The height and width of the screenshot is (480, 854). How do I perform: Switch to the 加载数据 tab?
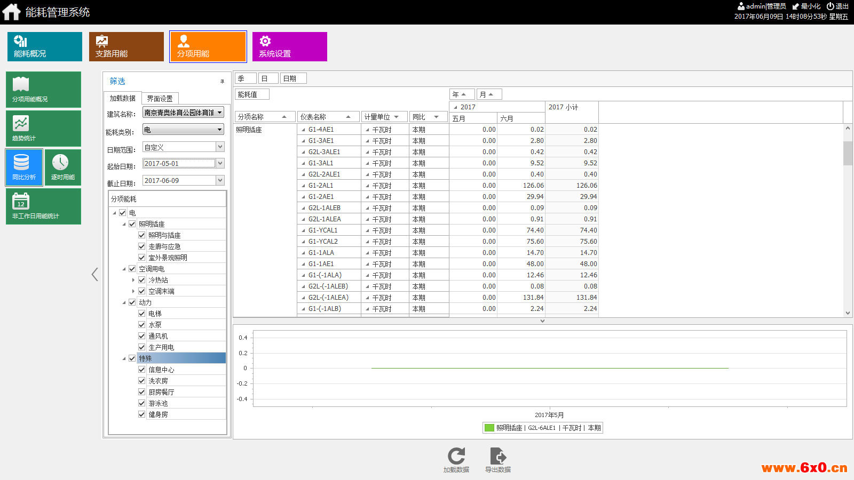(122, 99)
